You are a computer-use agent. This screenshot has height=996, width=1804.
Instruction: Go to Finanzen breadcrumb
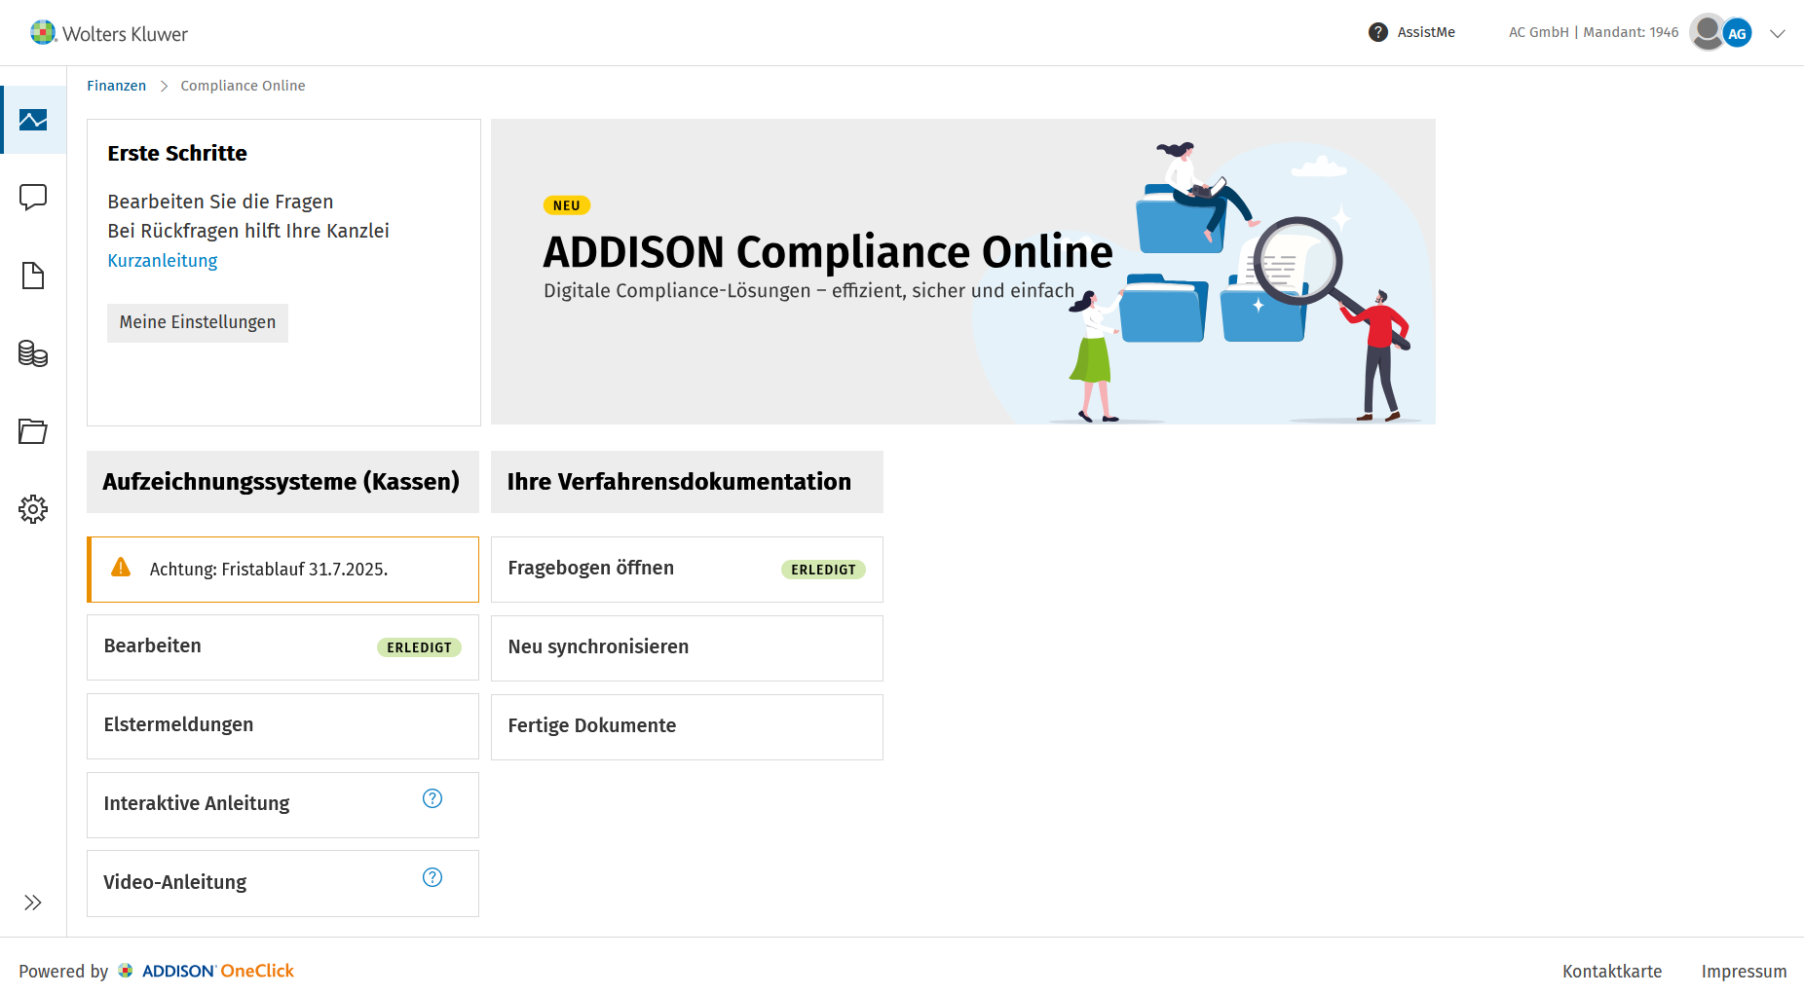pyautogui.click(x=116, y=86)
